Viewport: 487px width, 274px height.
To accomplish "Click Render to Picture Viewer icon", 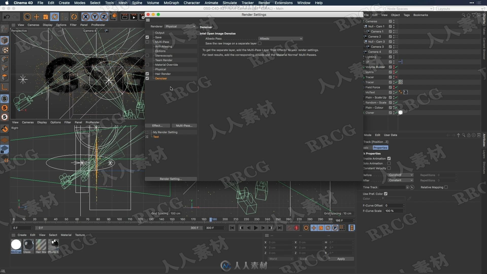I will click(x=134, y=17).
